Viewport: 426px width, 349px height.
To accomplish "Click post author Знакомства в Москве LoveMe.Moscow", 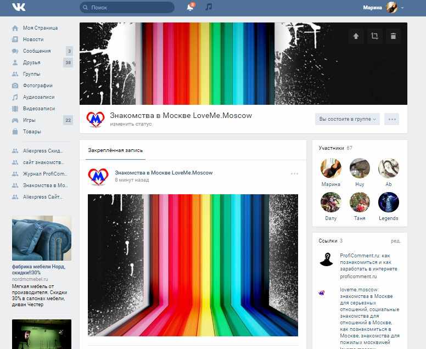I will (164, 173).
